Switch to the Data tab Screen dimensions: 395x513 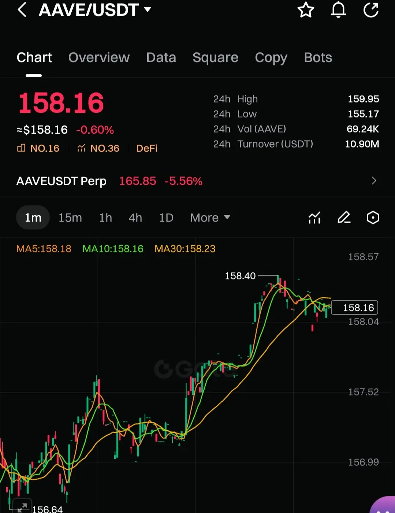(161, 57)
